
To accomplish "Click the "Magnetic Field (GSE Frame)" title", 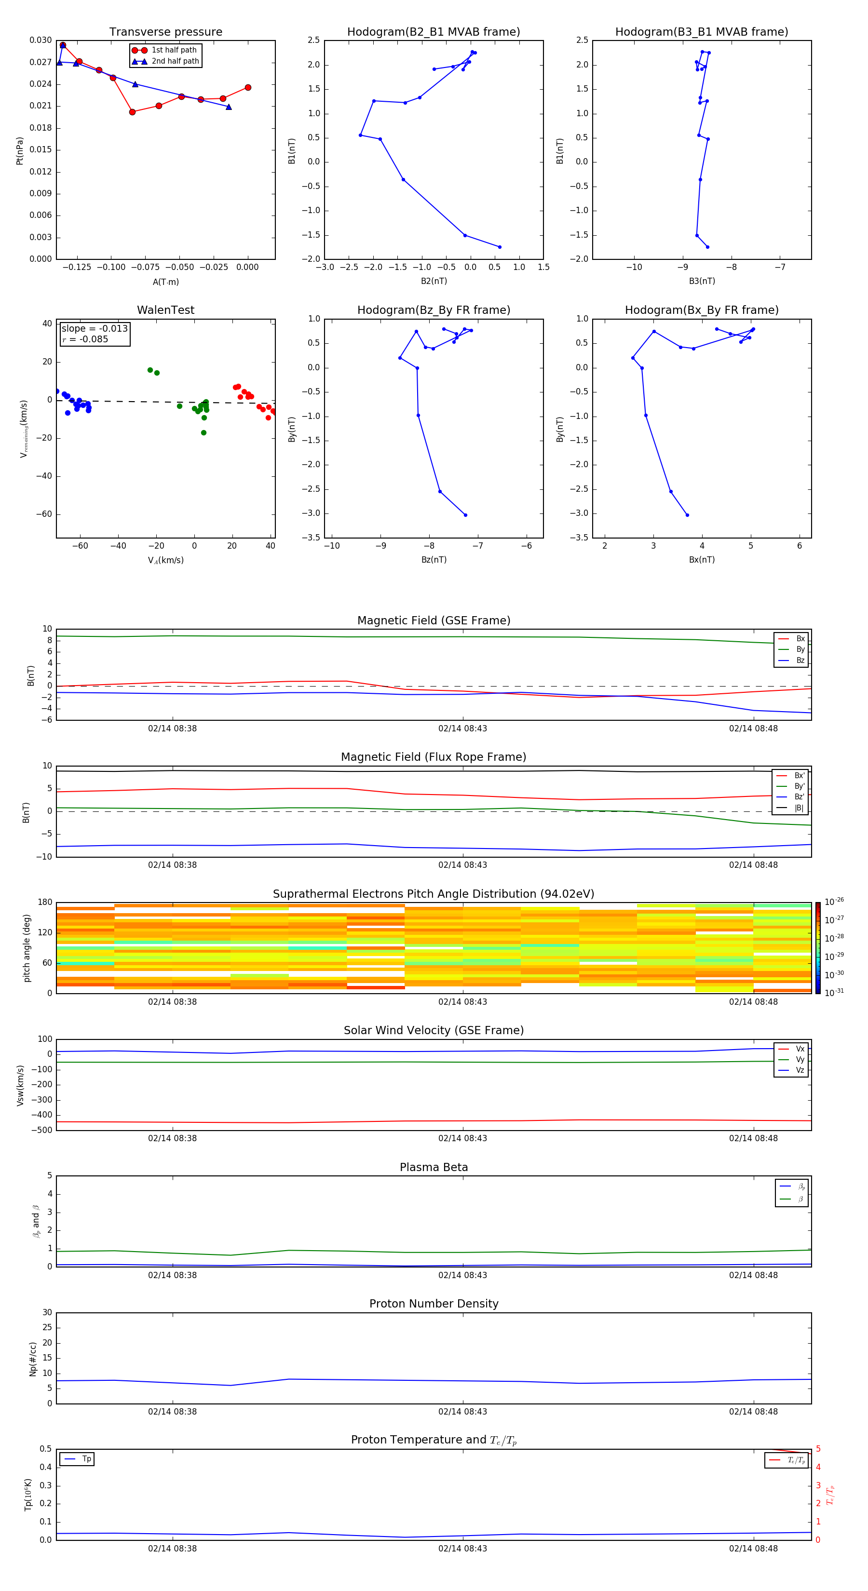I will point(433,620).
